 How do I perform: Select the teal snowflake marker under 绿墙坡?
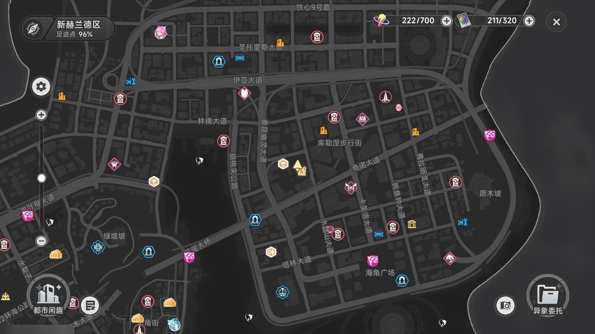coord(98,247)
